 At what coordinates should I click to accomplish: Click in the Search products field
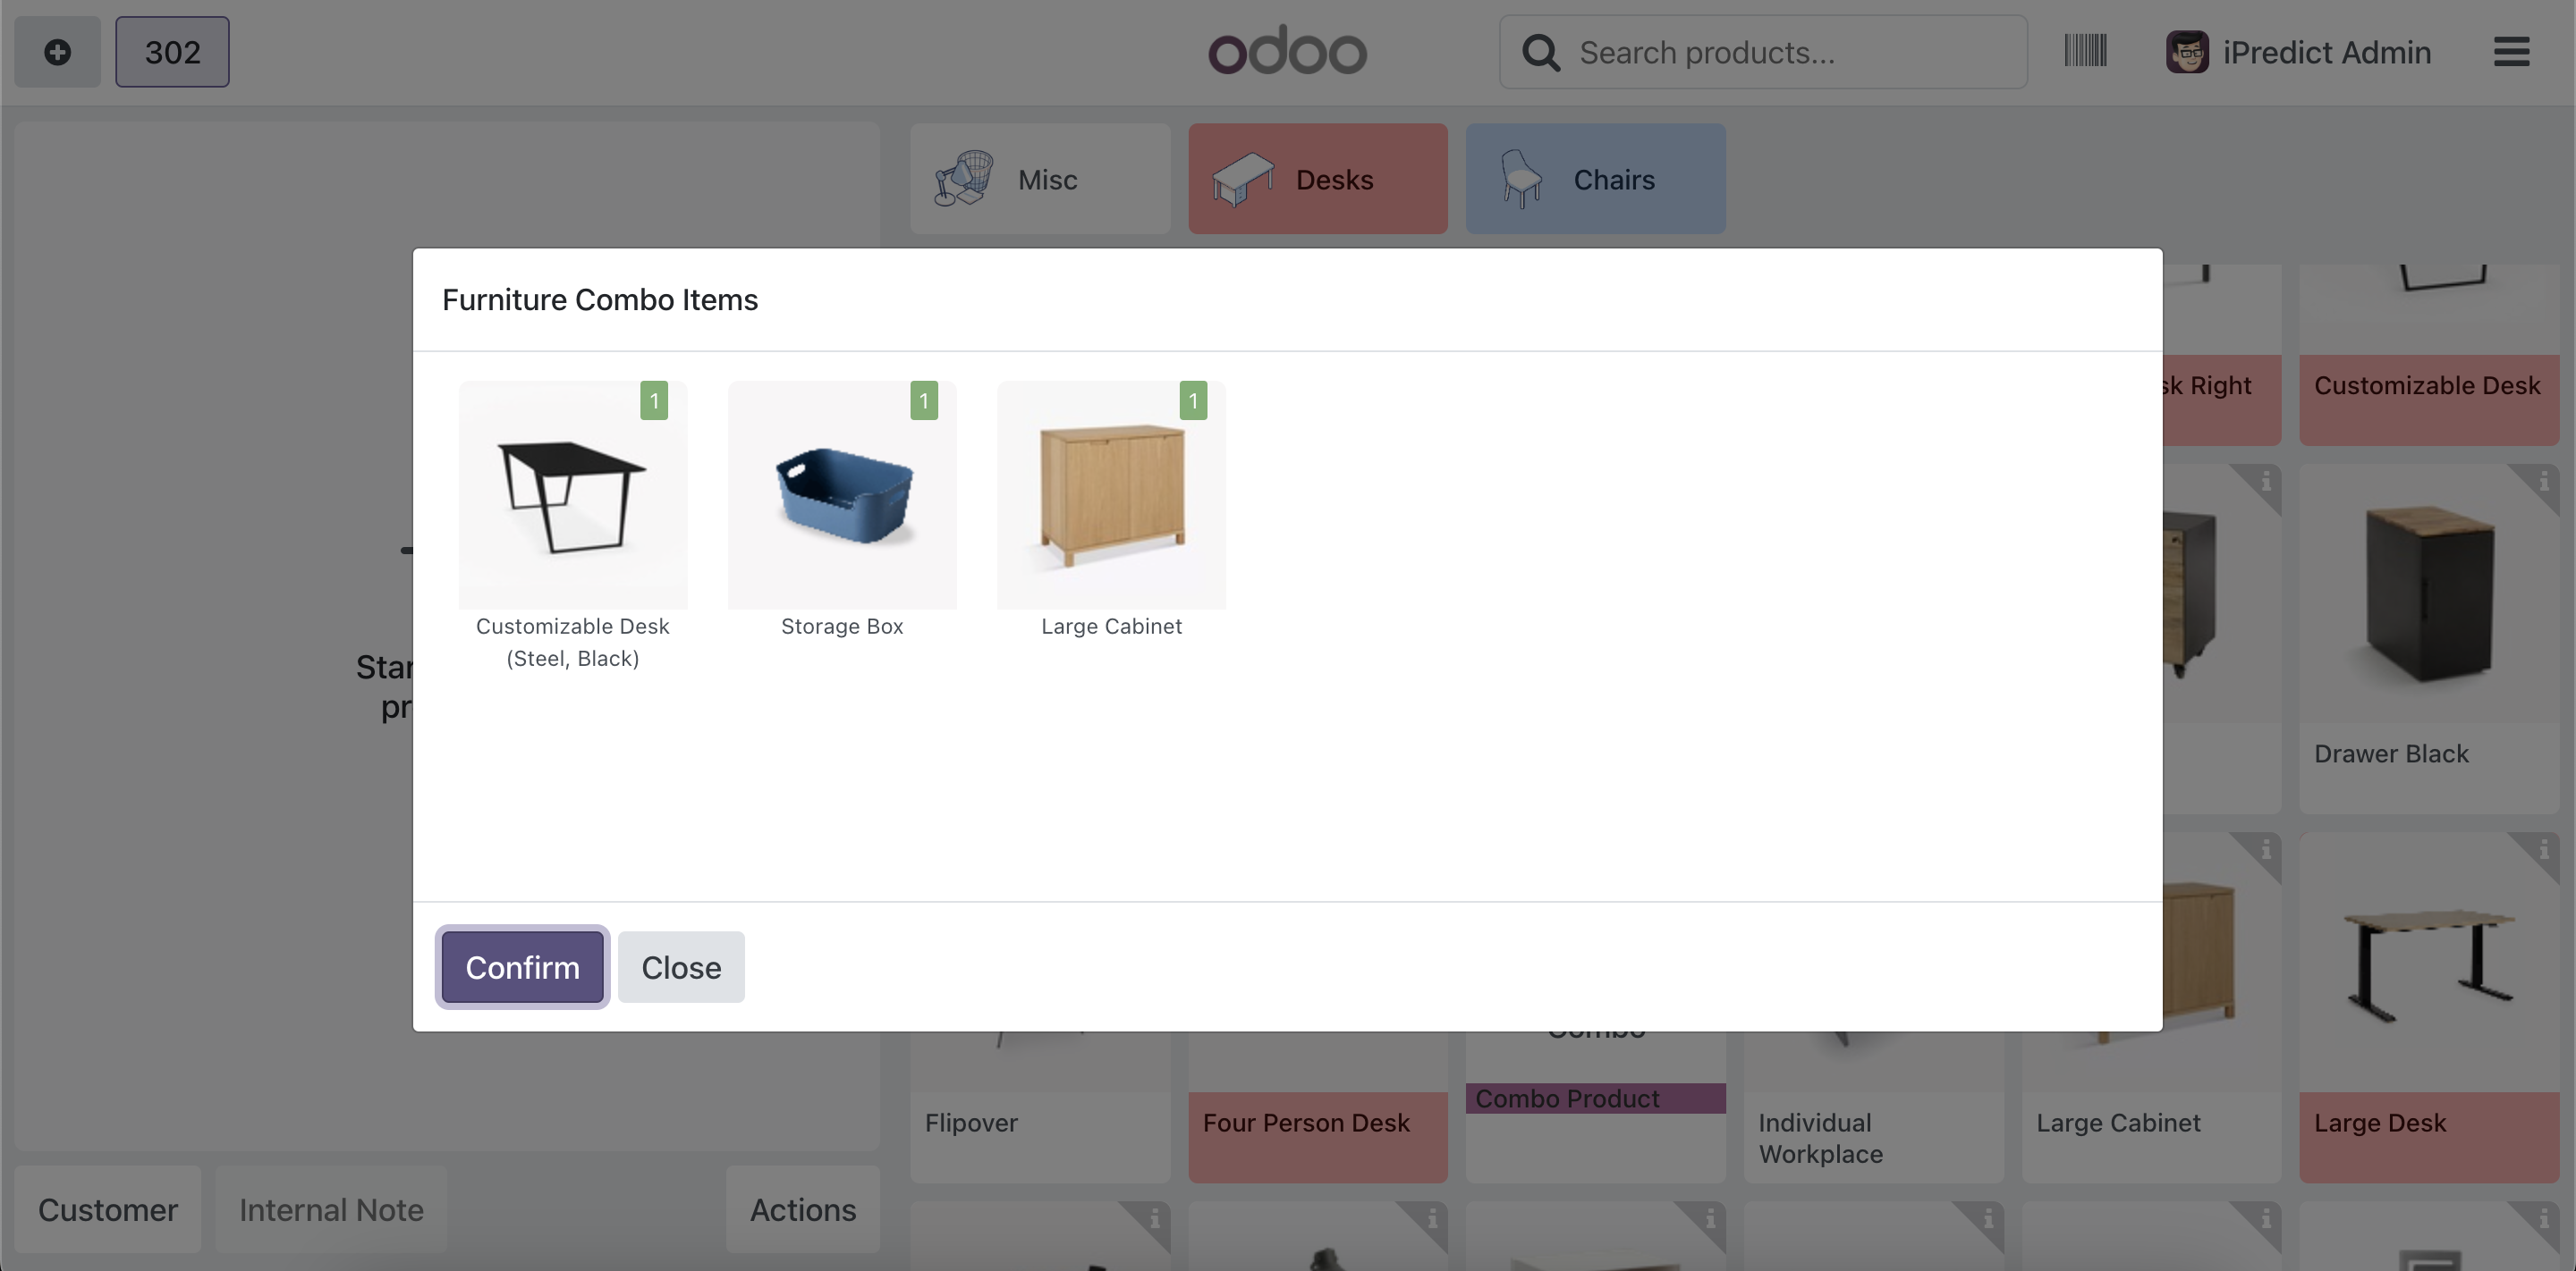point(1790,53)
